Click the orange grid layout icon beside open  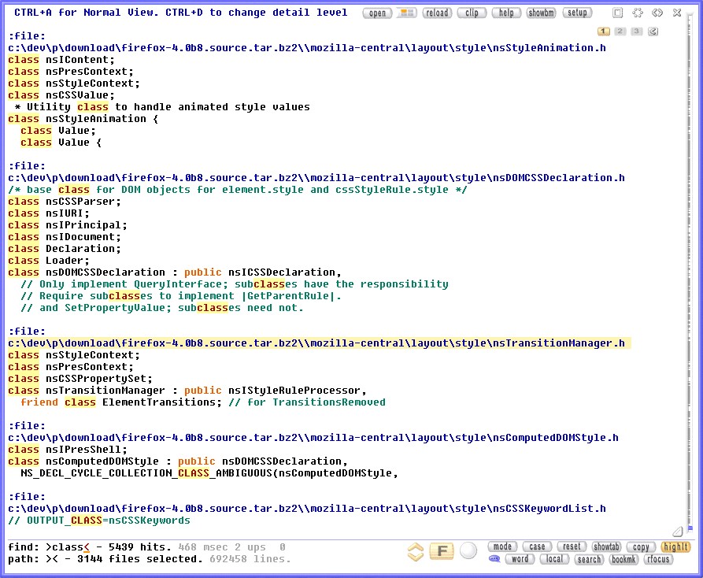click(406, 13)
